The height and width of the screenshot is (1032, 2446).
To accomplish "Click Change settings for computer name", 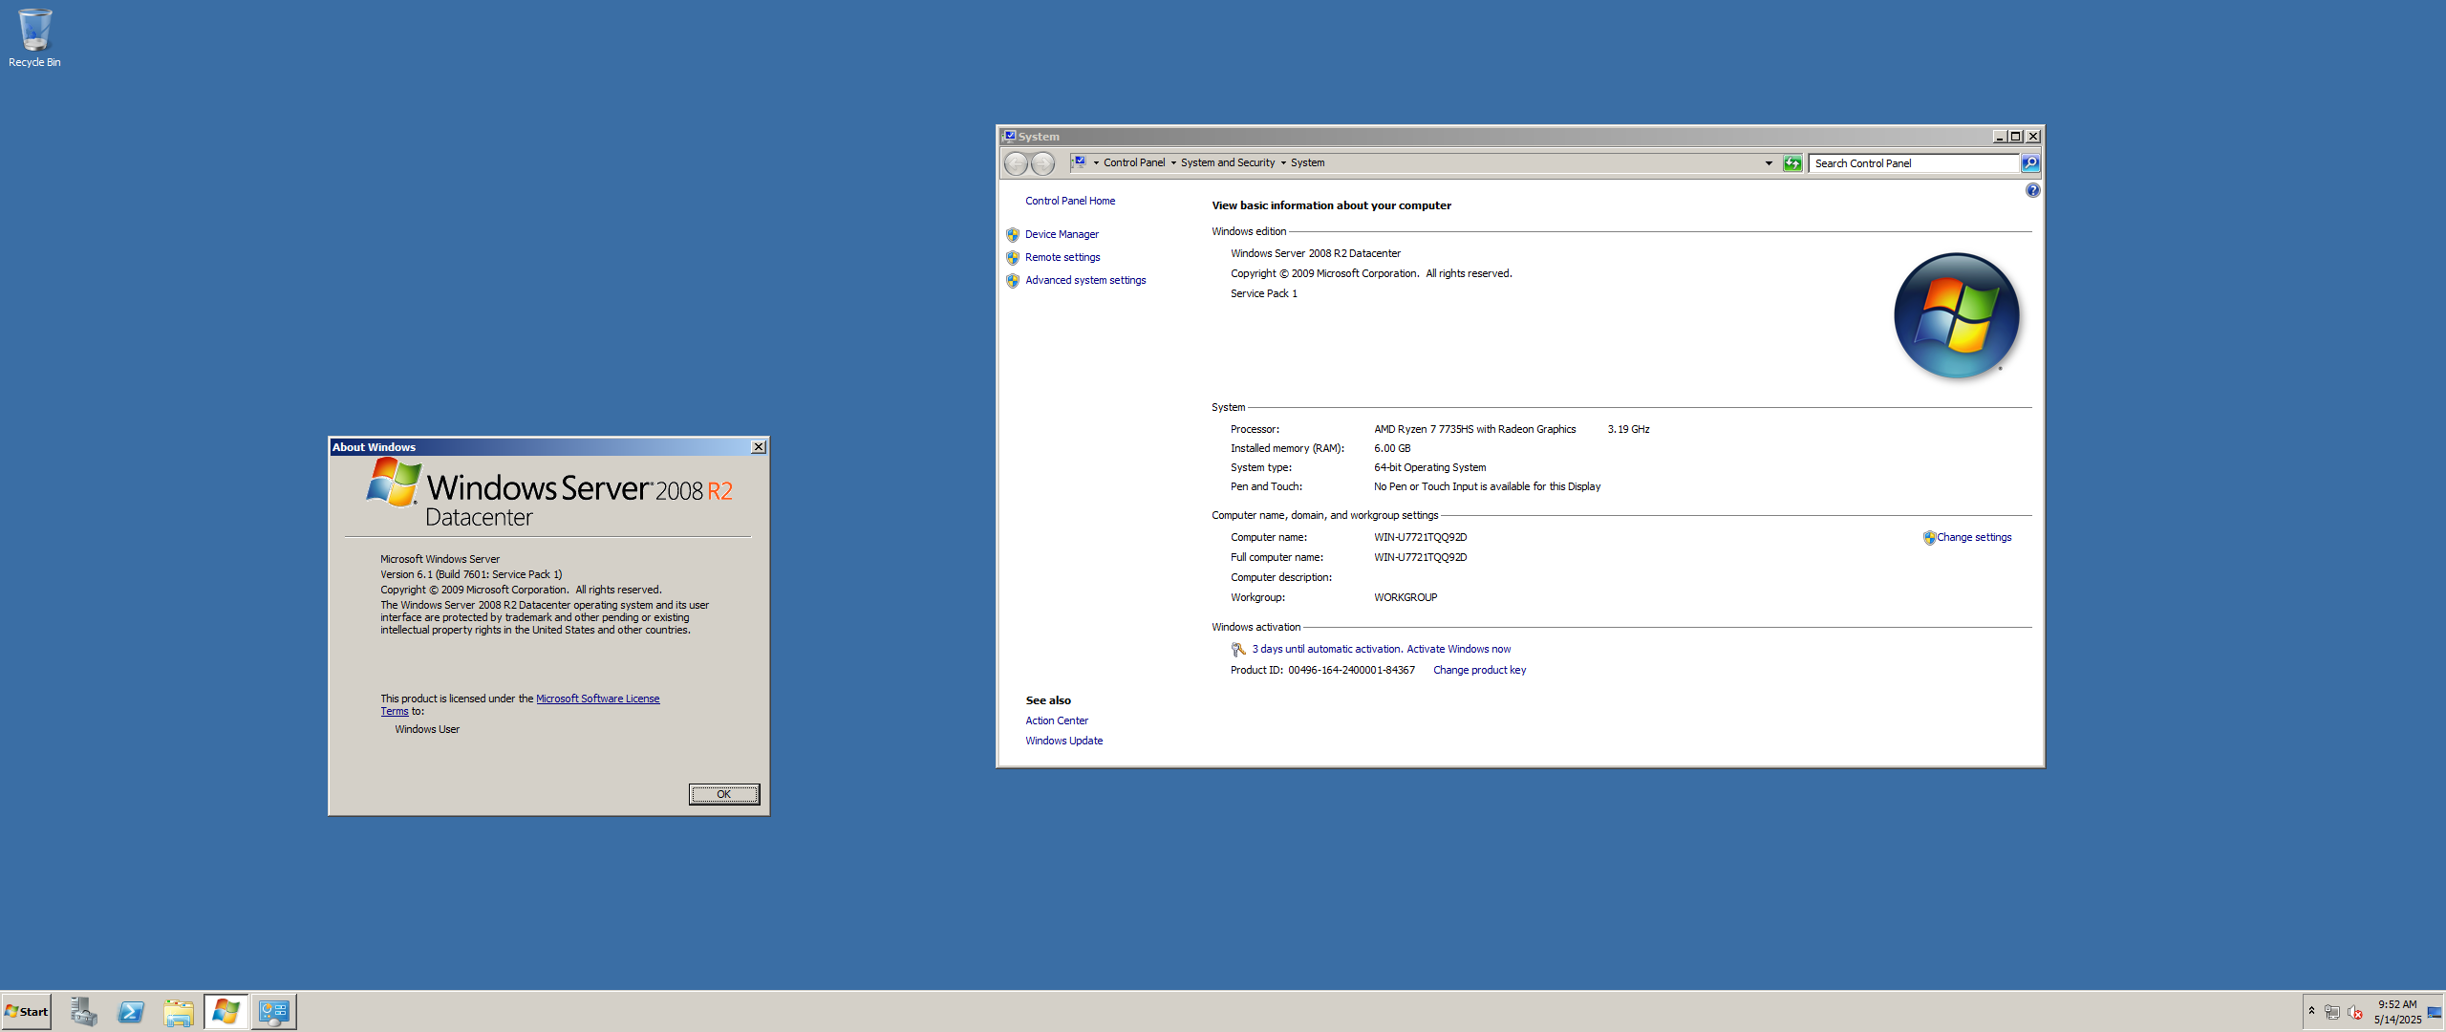I will [1974, 537].
